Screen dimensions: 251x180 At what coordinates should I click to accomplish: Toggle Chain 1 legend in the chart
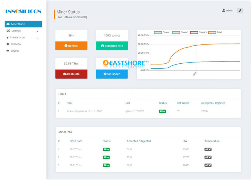point(162,32)
